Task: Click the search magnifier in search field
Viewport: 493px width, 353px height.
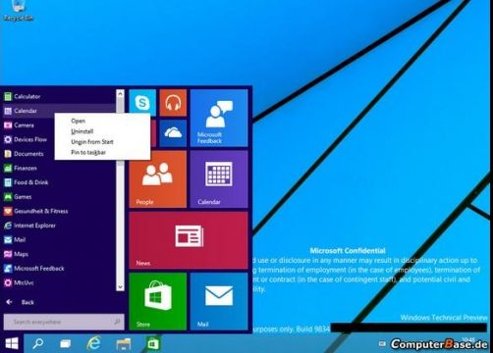Action: click(x=117, y=322)
